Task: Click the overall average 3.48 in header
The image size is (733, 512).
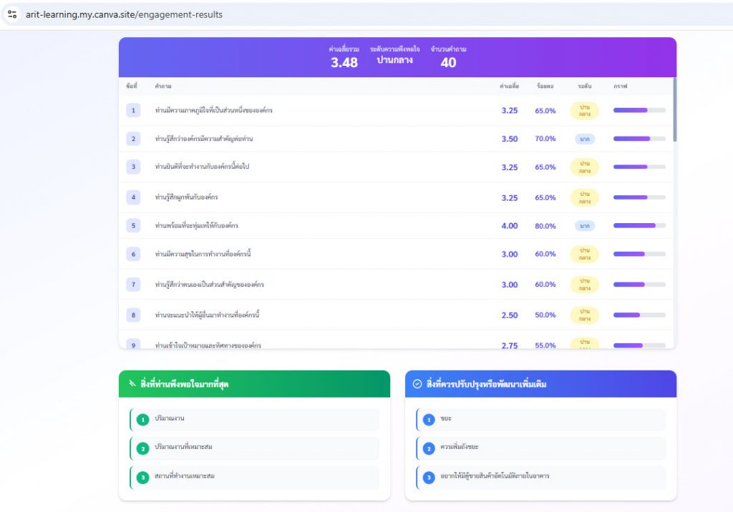Action: pos(344,63)
